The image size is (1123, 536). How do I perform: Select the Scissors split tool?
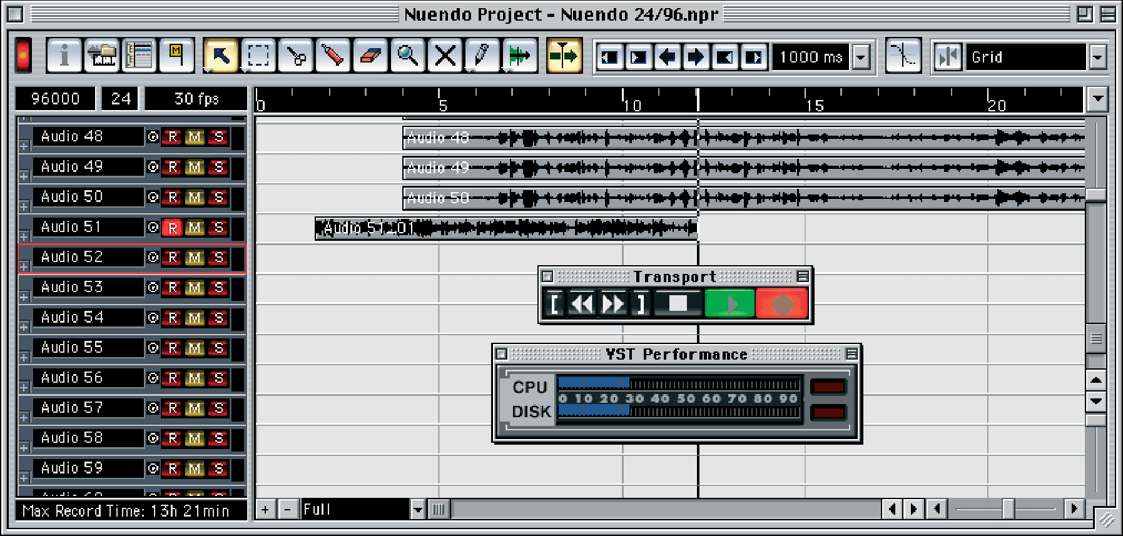click(296, 56)
